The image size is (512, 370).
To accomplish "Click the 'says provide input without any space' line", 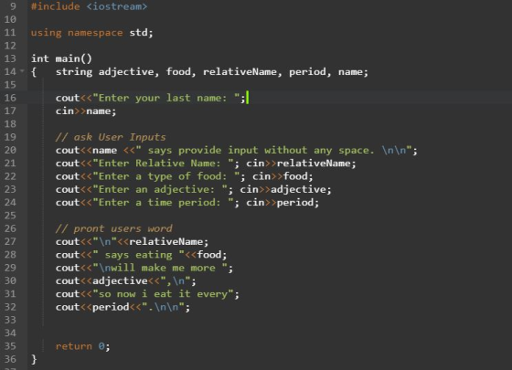I will [237, 150].
